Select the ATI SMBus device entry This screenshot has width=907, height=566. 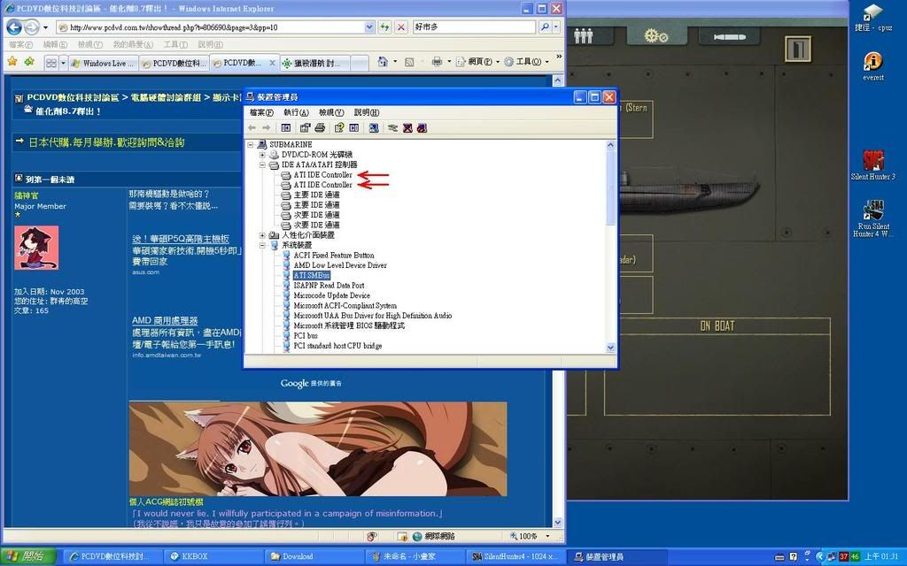coord(311,276)
